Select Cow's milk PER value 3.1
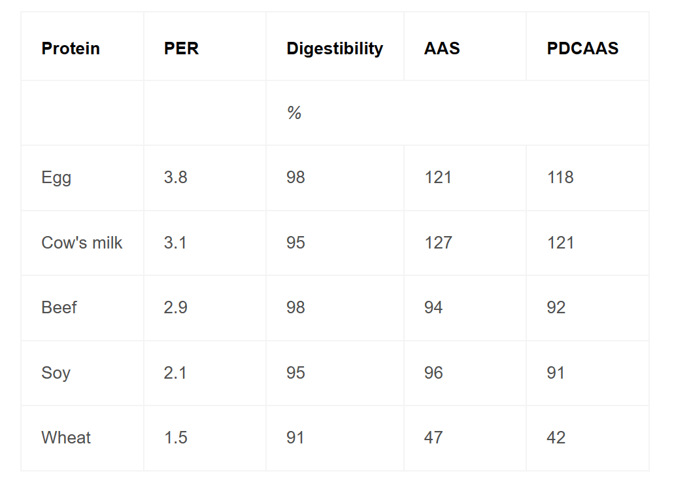 click(175, 243)
